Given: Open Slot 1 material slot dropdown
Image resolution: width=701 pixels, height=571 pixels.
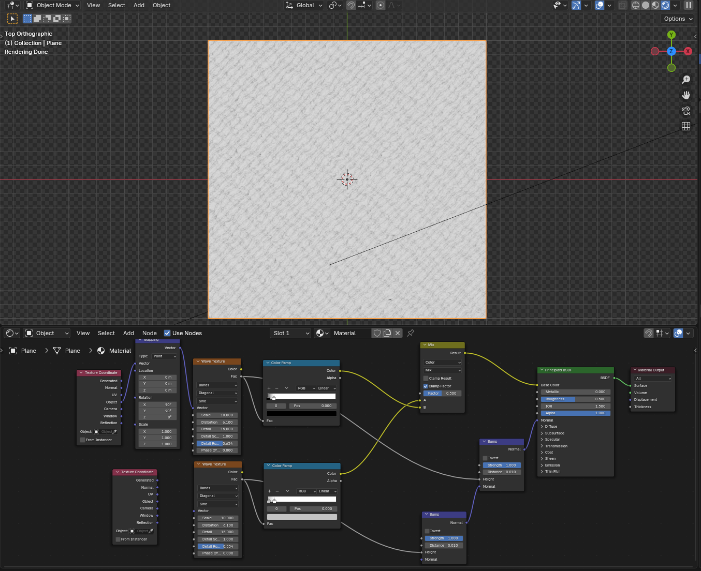Looking at the screenshot, I should pyautogui.click(x=290, y=333).
